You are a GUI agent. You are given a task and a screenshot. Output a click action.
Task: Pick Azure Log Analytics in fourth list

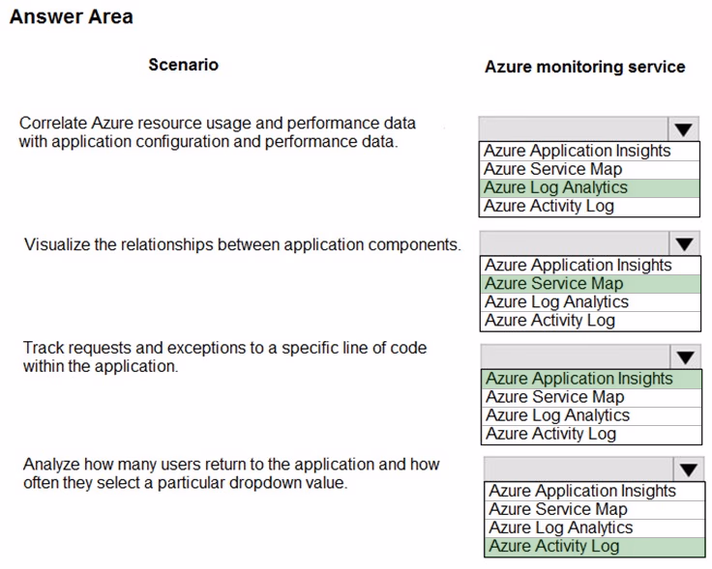[x=595, y=528]
